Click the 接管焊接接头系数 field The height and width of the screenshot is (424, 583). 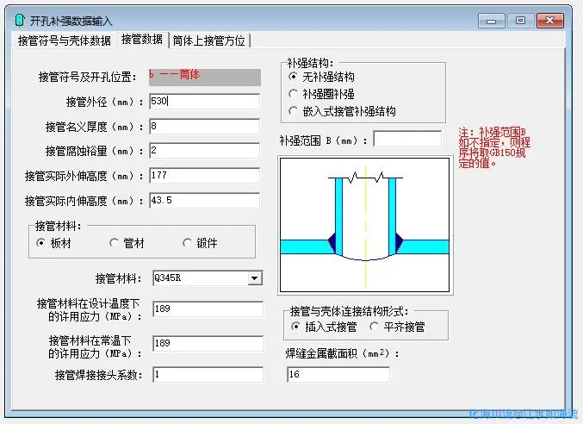pos(208,375)
